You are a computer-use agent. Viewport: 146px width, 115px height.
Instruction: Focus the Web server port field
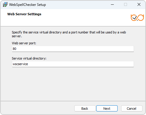coord(73,49)
